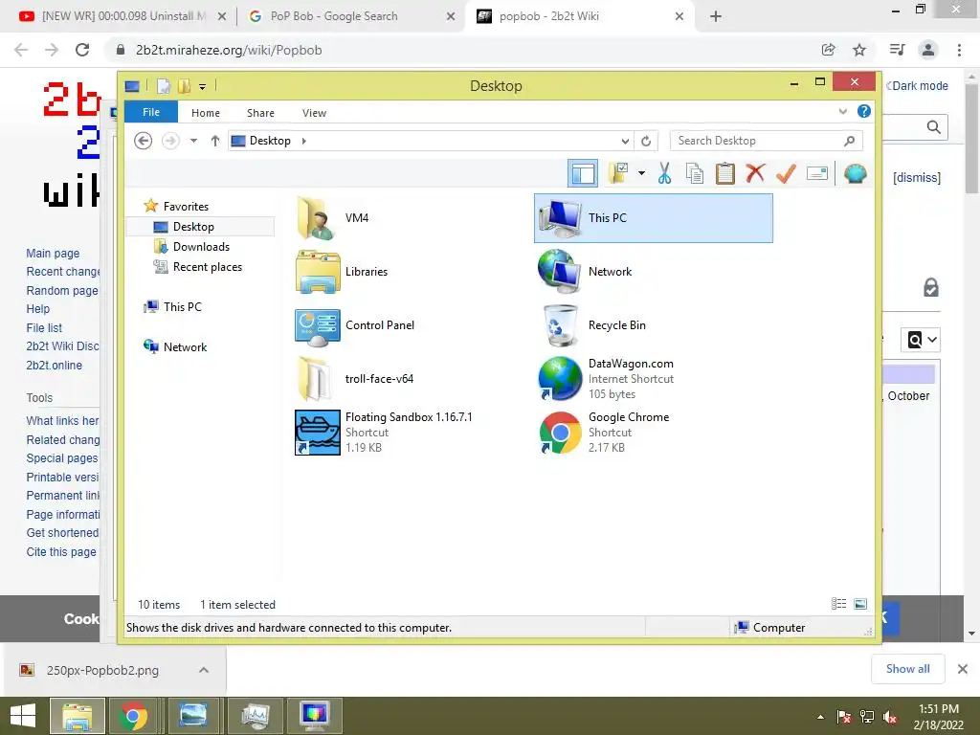Click Show all downloads button

coord(907,669)
